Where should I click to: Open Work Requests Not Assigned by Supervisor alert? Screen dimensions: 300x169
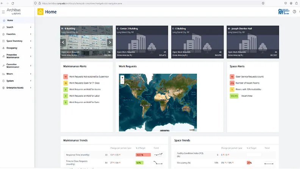(86, 77)
